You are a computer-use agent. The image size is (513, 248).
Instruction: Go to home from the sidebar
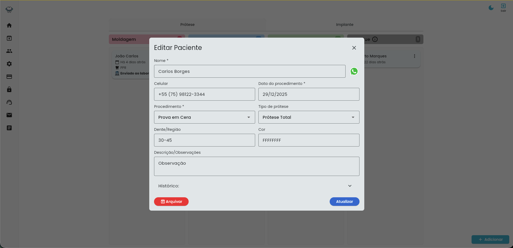tap(9, 25)
